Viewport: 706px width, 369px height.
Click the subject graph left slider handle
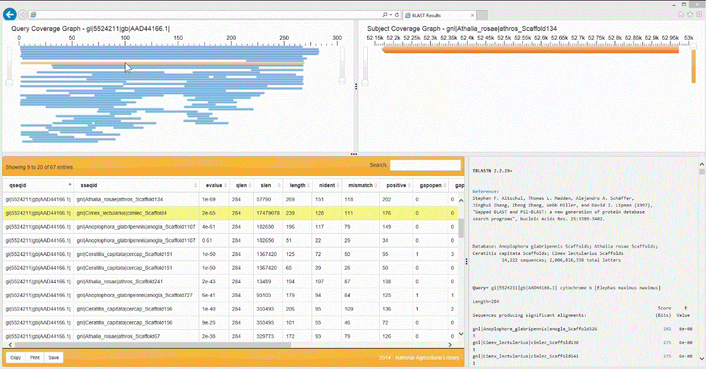click(365, 83)
